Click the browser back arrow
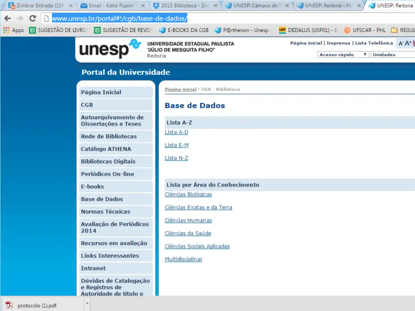The image size is (415, 311). [x=7, y=19]
